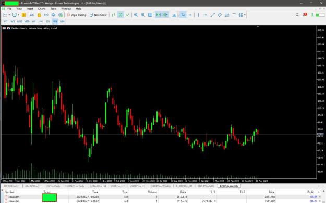The height and width of the screenshot is (203, 326).
Task: Toggle auto scroll chart to end
Action: click(x=159, y=15)
